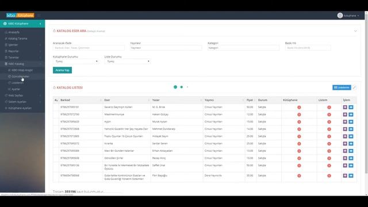Click the page vertical scrollbar

(x=366, y=94)
